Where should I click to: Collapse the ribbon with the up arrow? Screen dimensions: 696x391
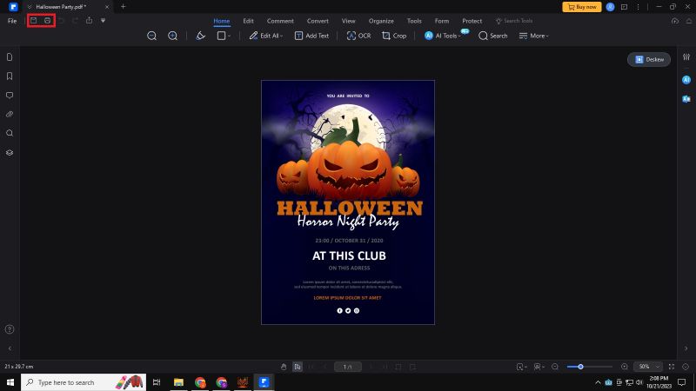(689, 21)
